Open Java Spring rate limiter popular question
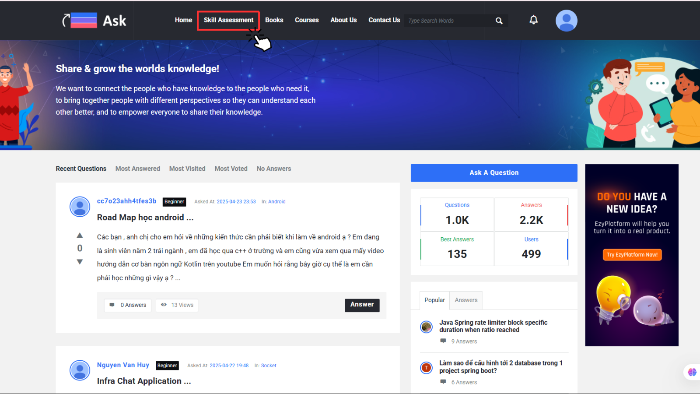The height and width of the screenshot is (394, 700). point(493,326)
